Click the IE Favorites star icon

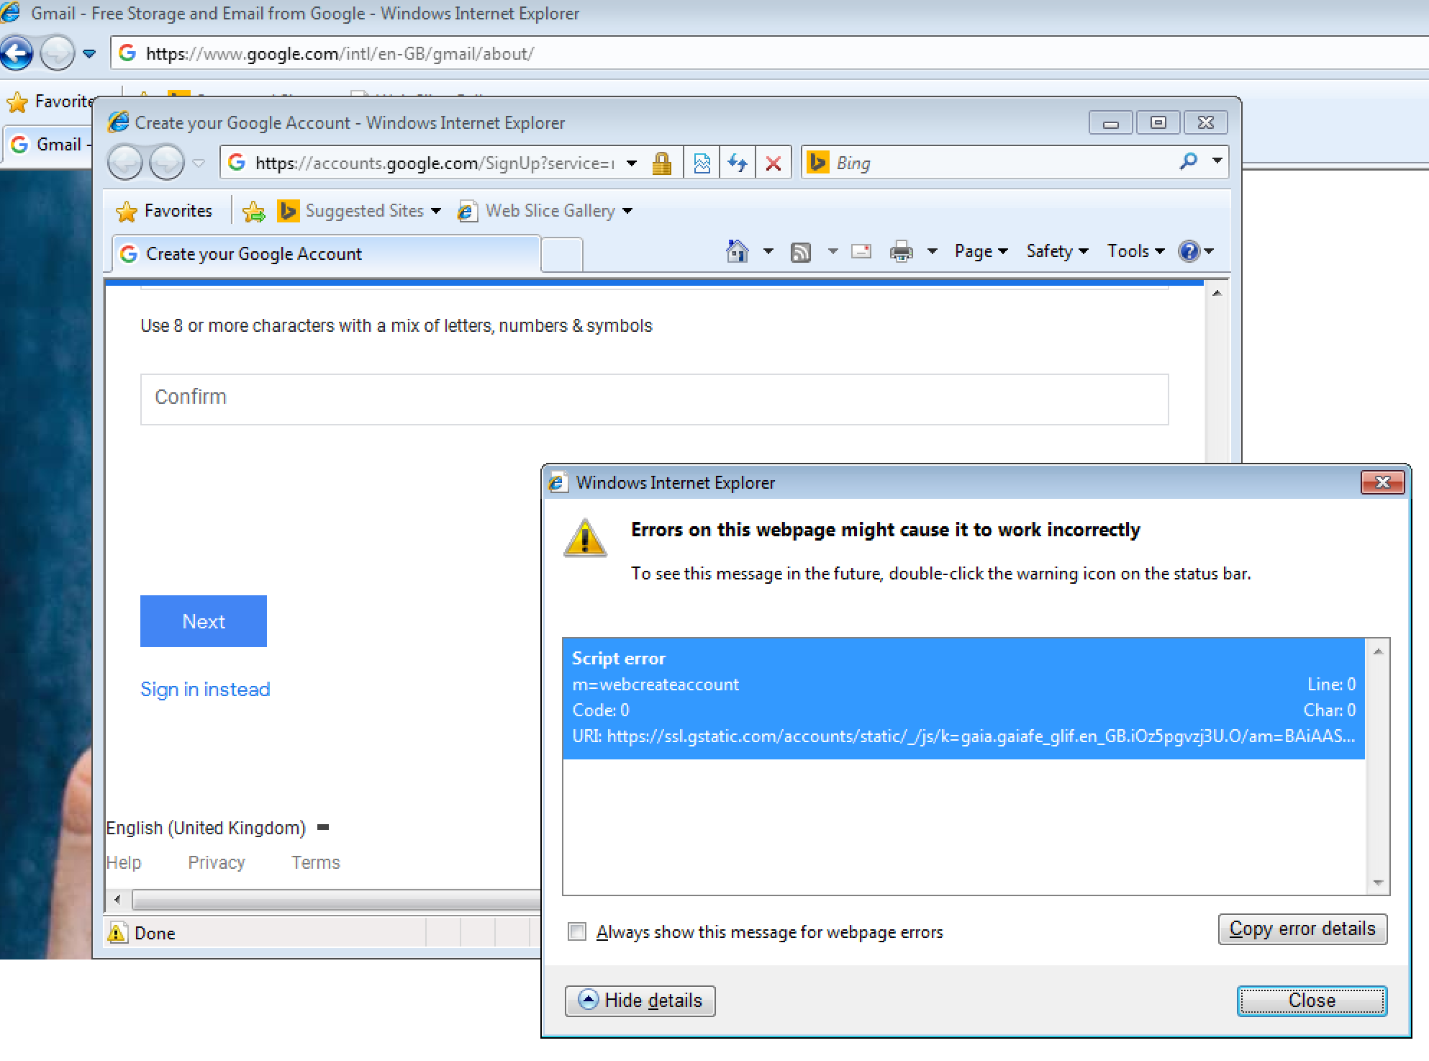pyautogui.click(x=130, y=211)
